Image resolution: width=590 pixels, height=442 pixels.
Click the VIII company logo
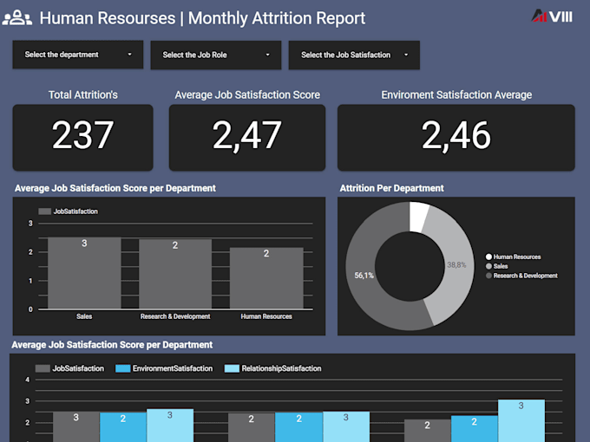pos(552,16)
